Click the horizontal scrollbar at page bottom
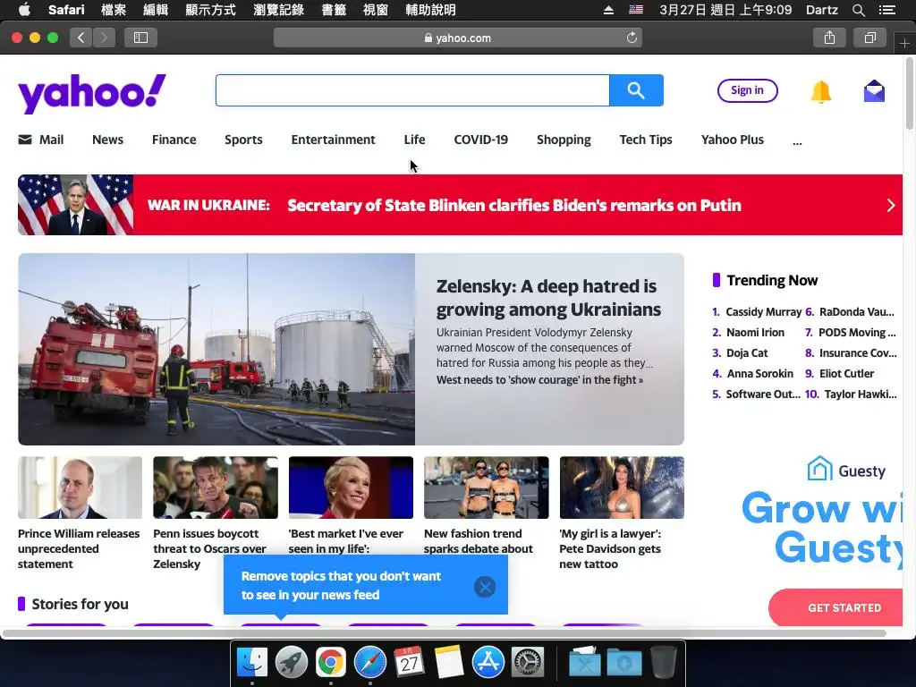The height and width of the screenshot is (687, 916). [444, 633]
